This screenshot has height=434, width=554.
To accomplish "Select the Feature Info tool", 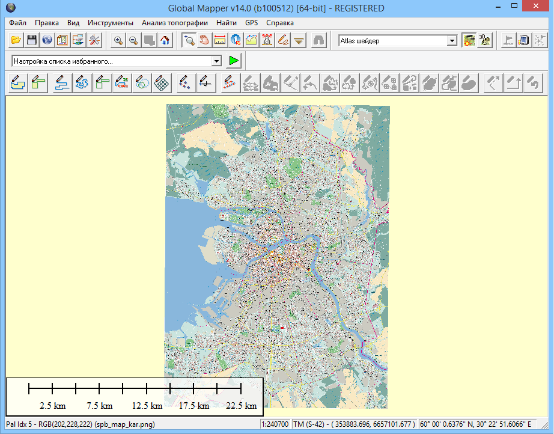I will click(x=236, y=41).
